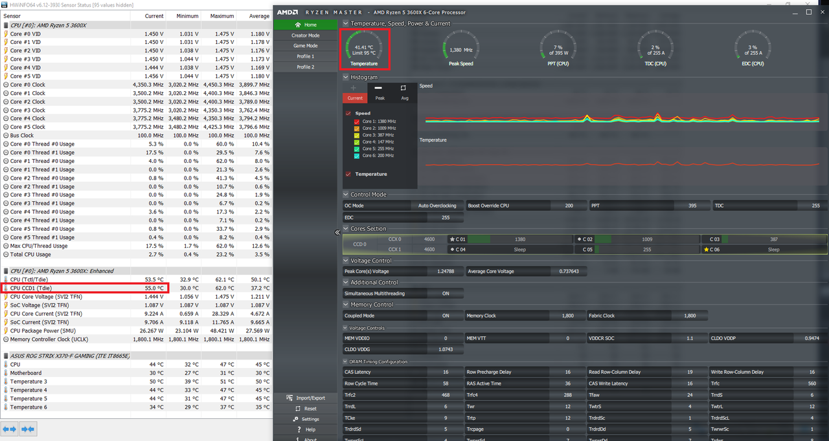
Task: Select the CPU CCD1 (Tdie) sensor row
Action: pos(136,288)
